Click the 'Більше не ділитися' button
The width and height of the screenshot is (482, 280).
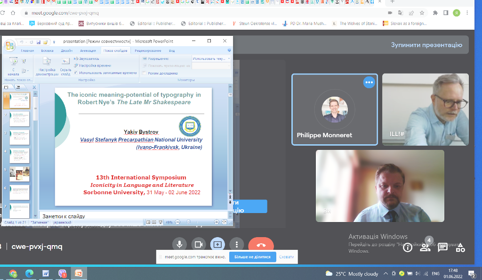click(x=253, y=257)
